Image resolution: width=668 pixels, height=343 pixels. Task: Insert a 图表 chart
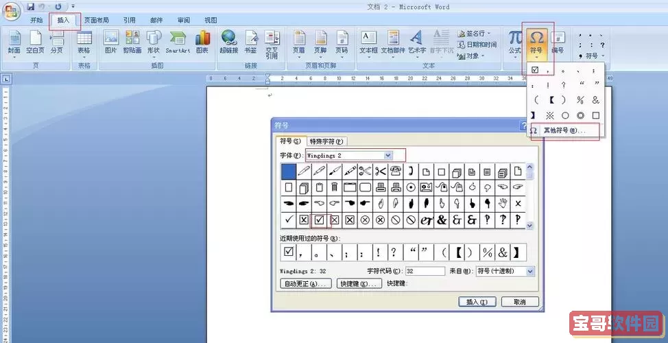coord(202,43)
